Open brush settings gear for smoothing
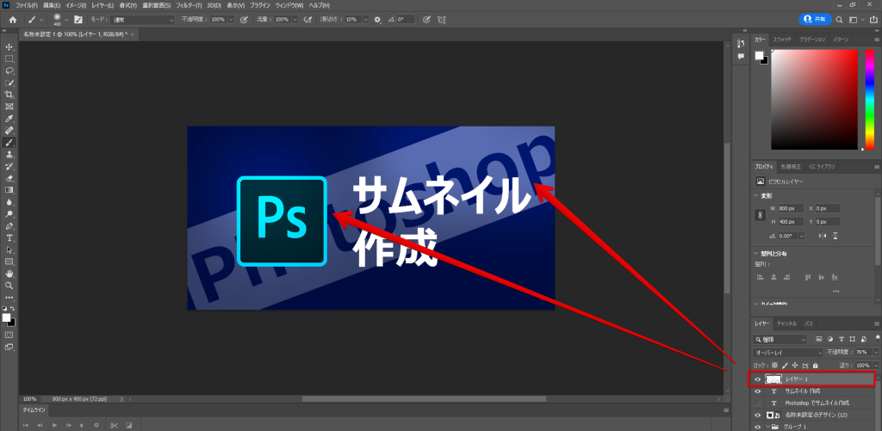 [x=377, y=19]
